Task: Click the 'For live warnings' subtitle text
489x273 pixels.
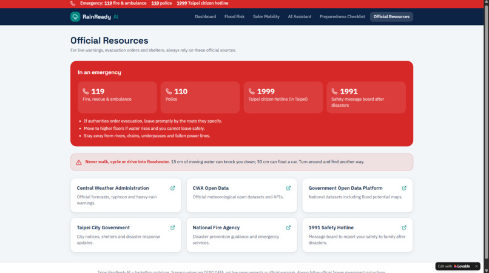Action: (x=153, y=50)
